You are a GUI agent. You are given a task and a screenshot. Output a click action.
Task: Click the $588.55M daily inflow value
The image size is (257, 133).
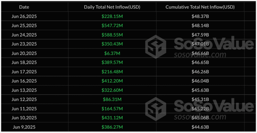coord(112,35)
